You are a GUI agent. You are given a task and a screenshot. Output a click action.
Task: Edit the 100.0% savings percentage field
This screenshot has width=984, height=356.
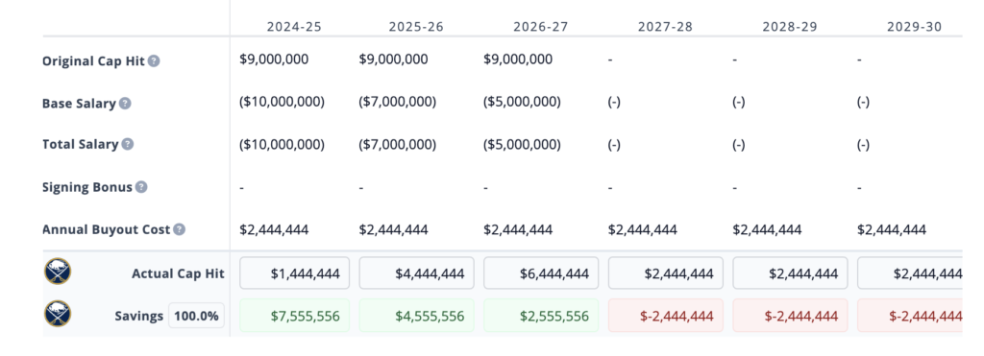(x=196, y=316)
